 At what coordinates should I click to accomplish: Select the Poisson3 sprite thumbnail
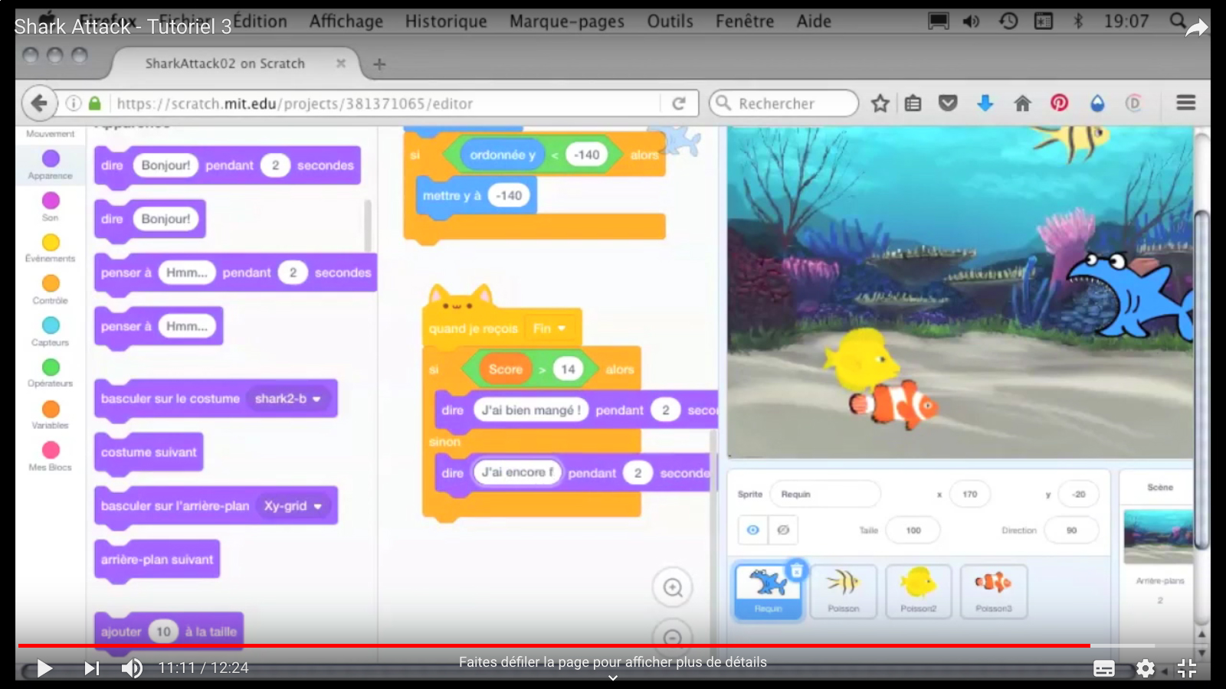point(993,592)
